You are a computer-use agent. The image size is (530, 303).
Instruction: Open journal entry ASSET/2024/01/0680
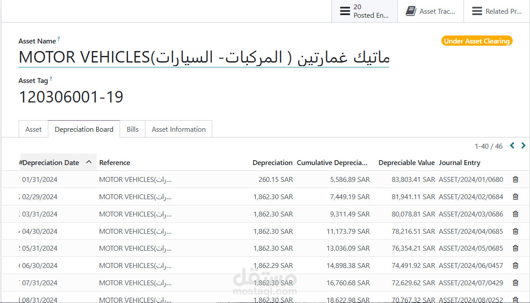471,179
